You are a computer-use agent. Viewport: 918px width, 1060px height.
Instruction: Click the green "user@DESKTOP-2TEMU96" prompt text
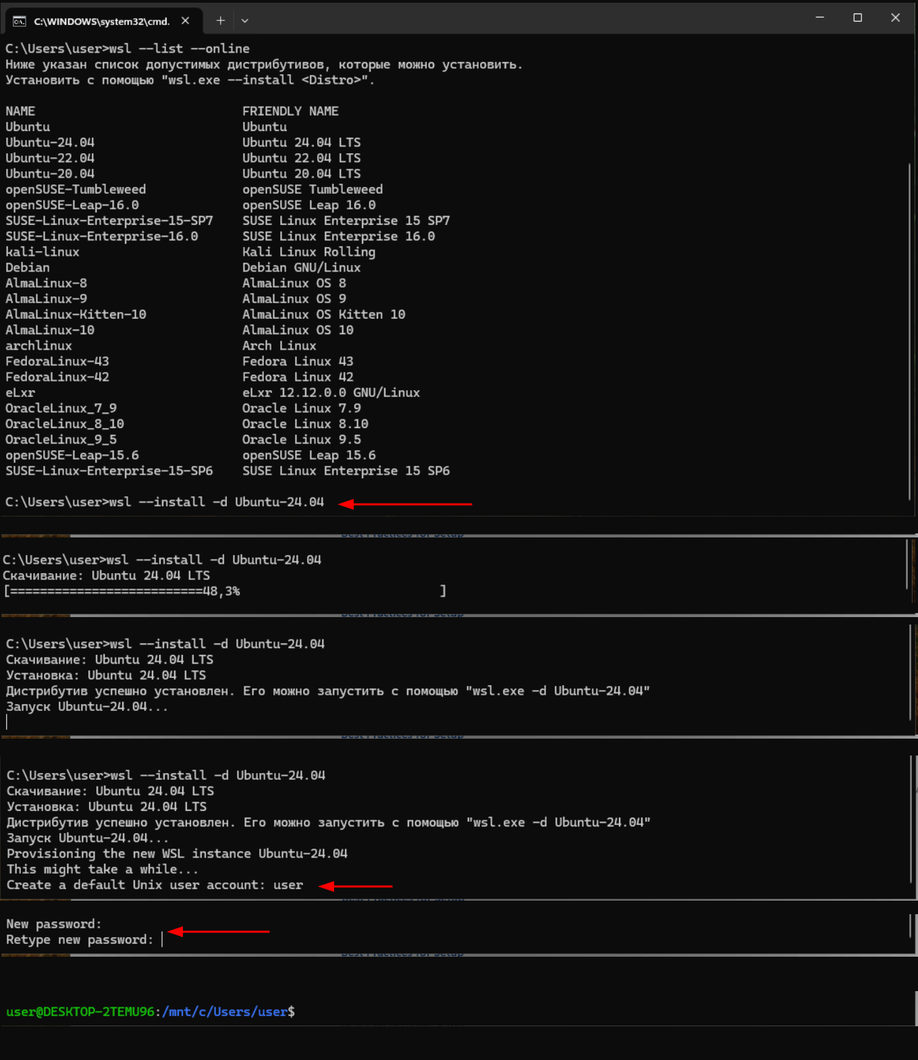(x=80, y=1011)
